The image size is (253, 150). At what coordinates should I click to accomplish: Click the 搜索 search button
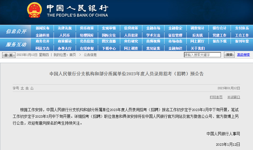229,55
